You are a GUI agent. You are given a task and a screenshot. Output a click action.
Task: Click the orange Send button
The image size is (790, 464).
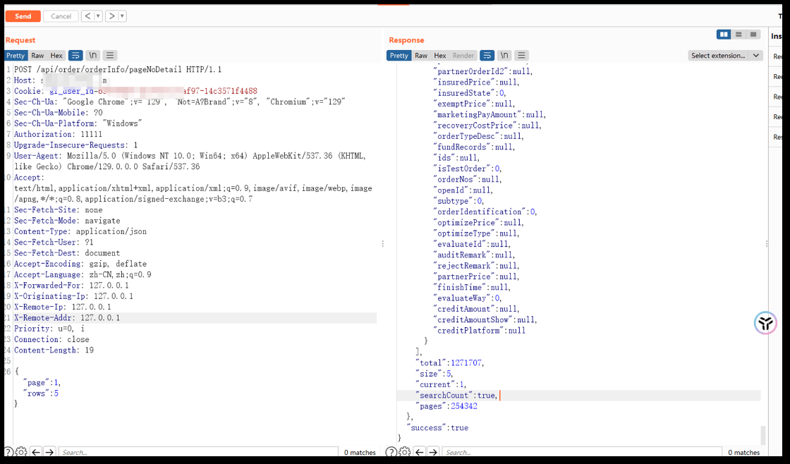coord(23,16)
